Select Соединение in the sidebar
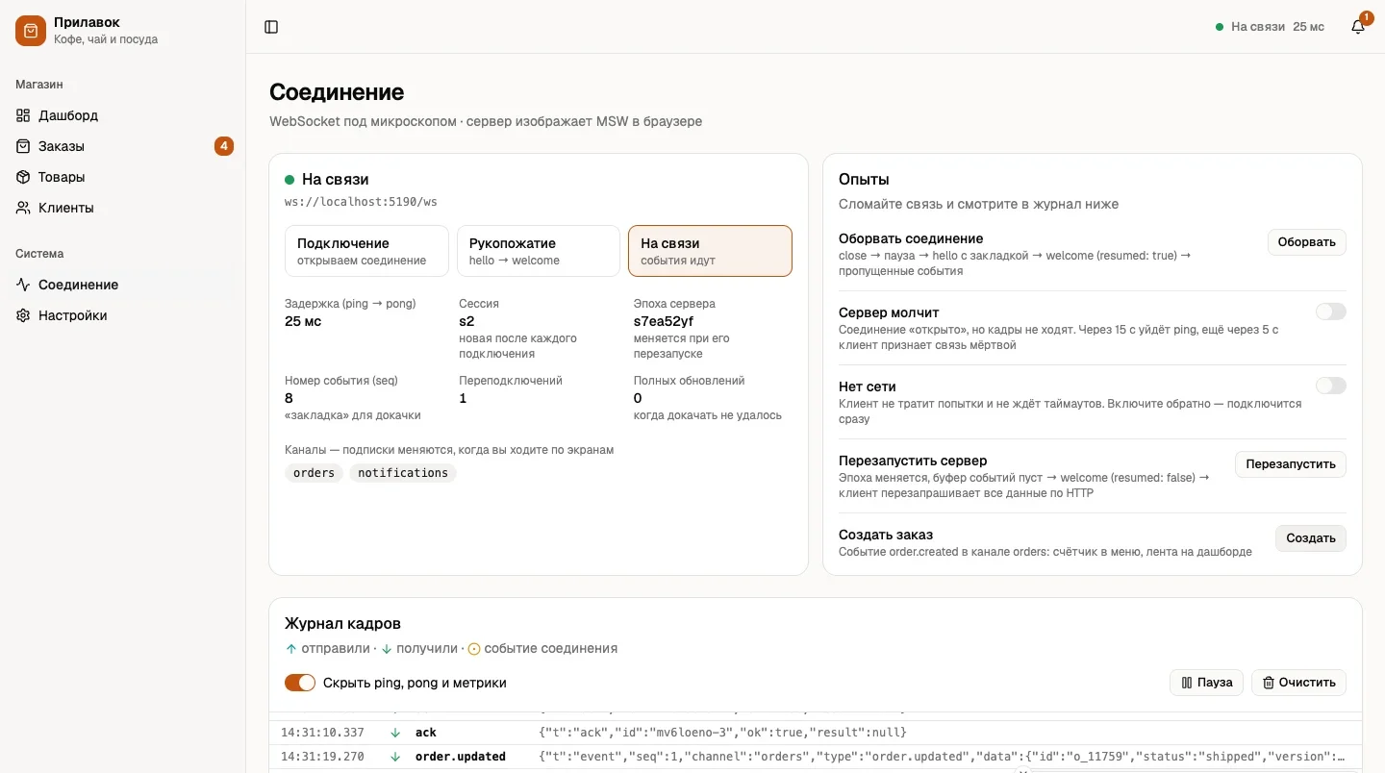This screenshot has width=1385, height=773. pos(123,285)
